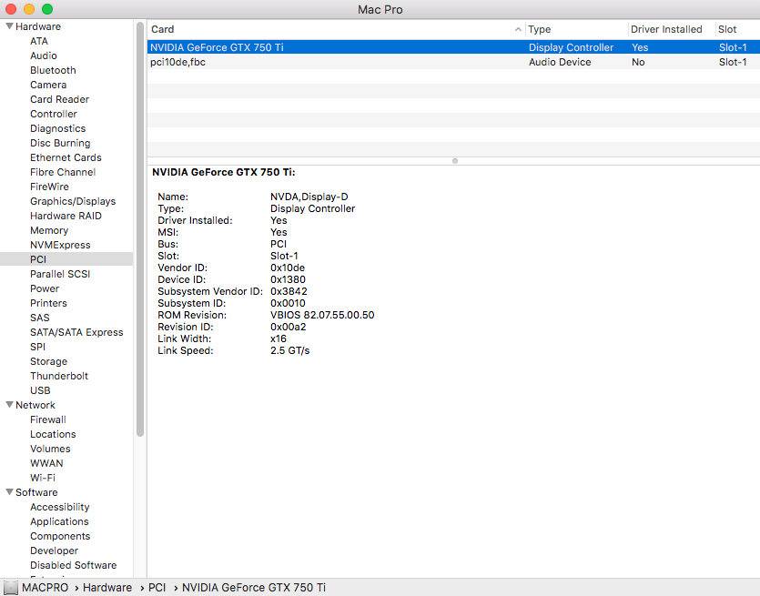This screenshot has width=760, height=596.
Task: Open Graphics/Displays information
Action: coord(73,201)
